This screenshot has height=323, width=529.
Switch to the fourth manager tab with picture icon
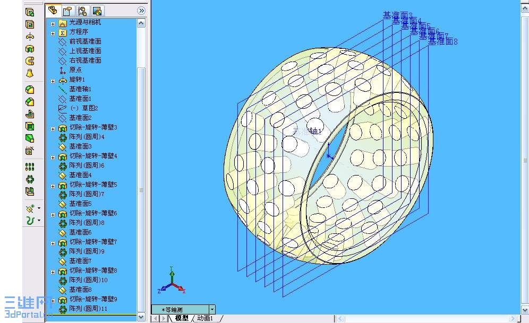pyautogui.click(x=97, y=11)
